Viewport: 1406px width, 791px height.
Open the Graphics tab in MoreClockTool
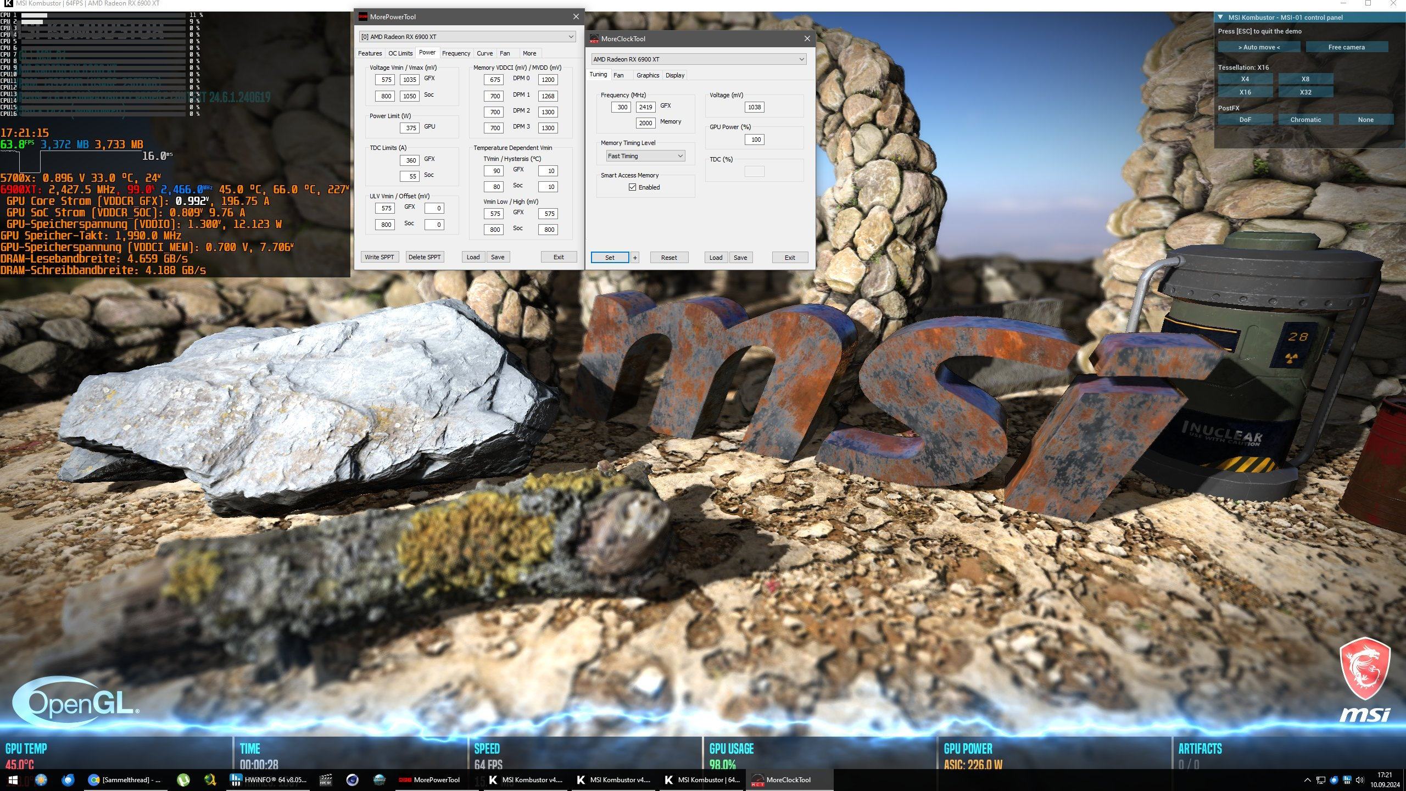[x=648, y=75]
